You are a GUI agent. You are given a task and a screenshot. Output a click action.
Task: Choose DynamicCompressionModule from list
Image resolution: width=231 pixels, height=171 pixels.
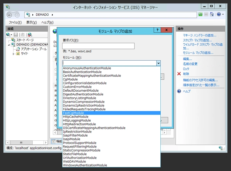coord(111,102)
